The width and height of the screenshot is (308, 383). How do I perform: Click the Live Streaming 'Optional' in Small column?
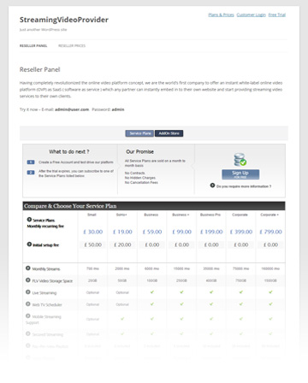pyautogui.click(x=92, y=292)
